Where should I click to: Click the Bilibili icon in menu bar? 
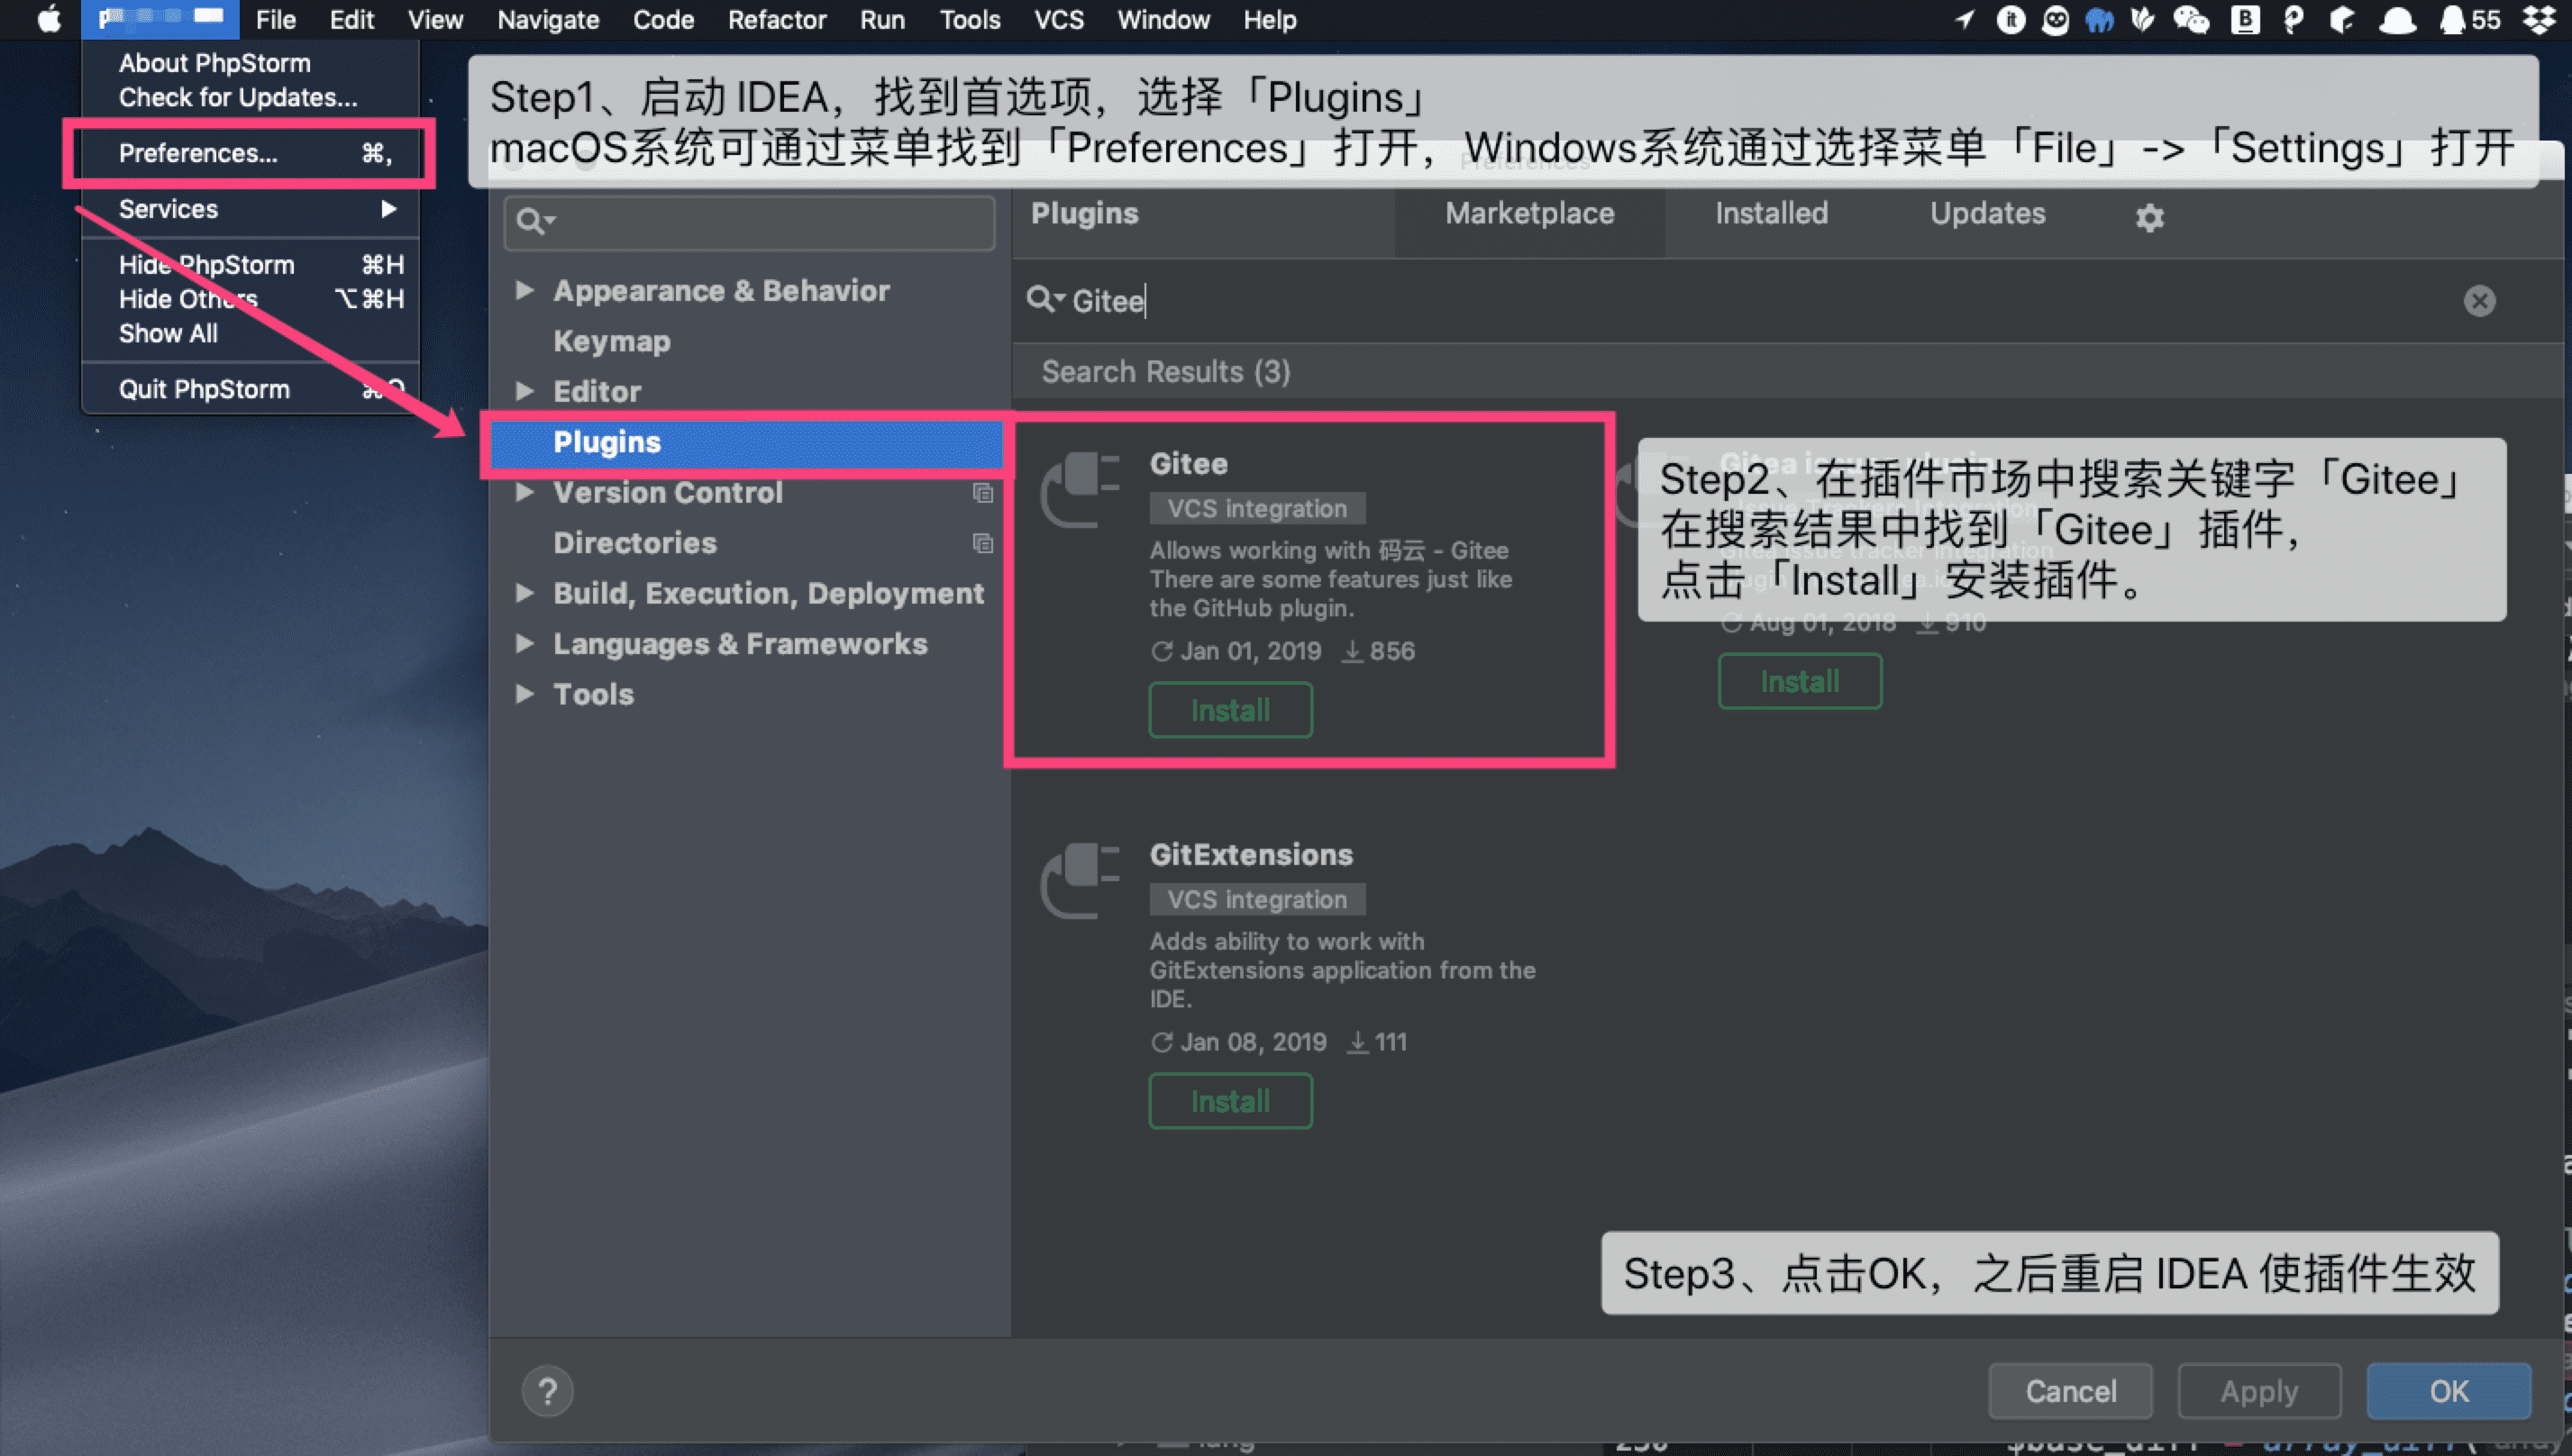[2245, 20]
